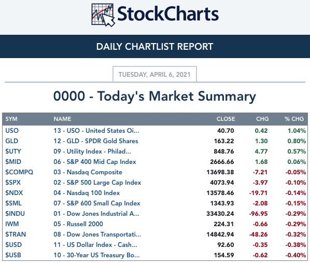Click the StockCharts logo icon
This screenshot has height=263, width=310.
[103, 15]
